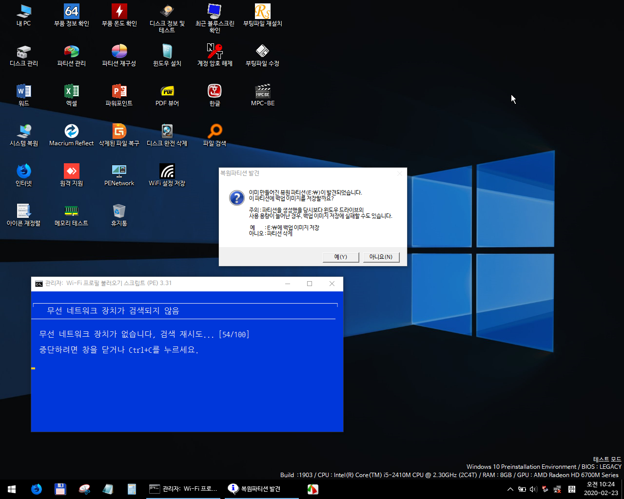Open the 내 PC desktop icon
Screen dimensions: 624x499
coord(23,15)
